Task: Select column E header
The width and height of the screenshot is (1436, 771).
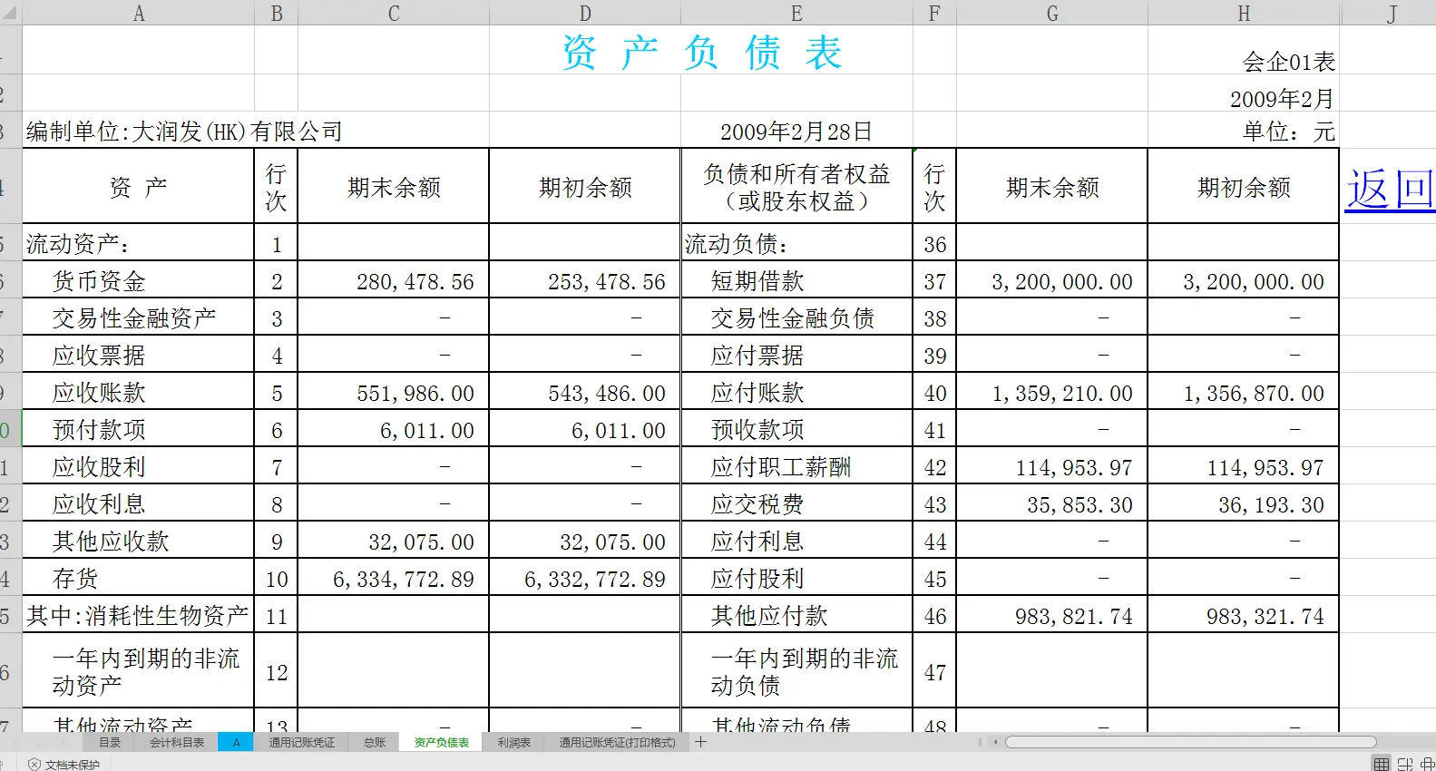Action: click(796, 13)
